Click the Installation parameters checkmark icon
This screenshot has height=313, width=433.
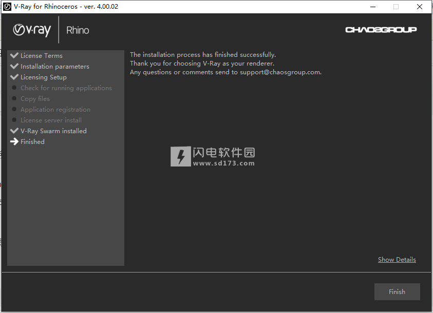[x=14, y=66]
